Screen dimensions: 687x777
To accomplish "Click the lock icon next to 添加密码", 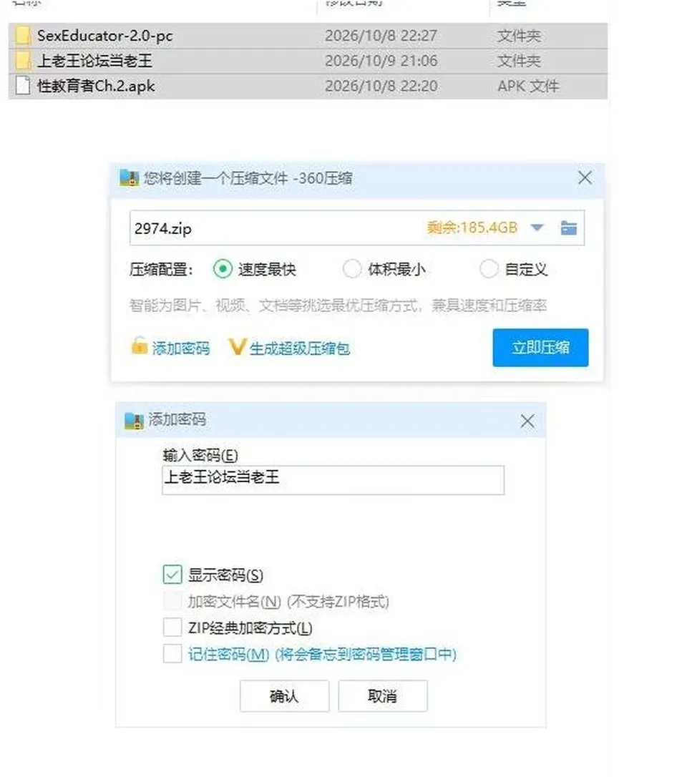I will click(140, 346).
